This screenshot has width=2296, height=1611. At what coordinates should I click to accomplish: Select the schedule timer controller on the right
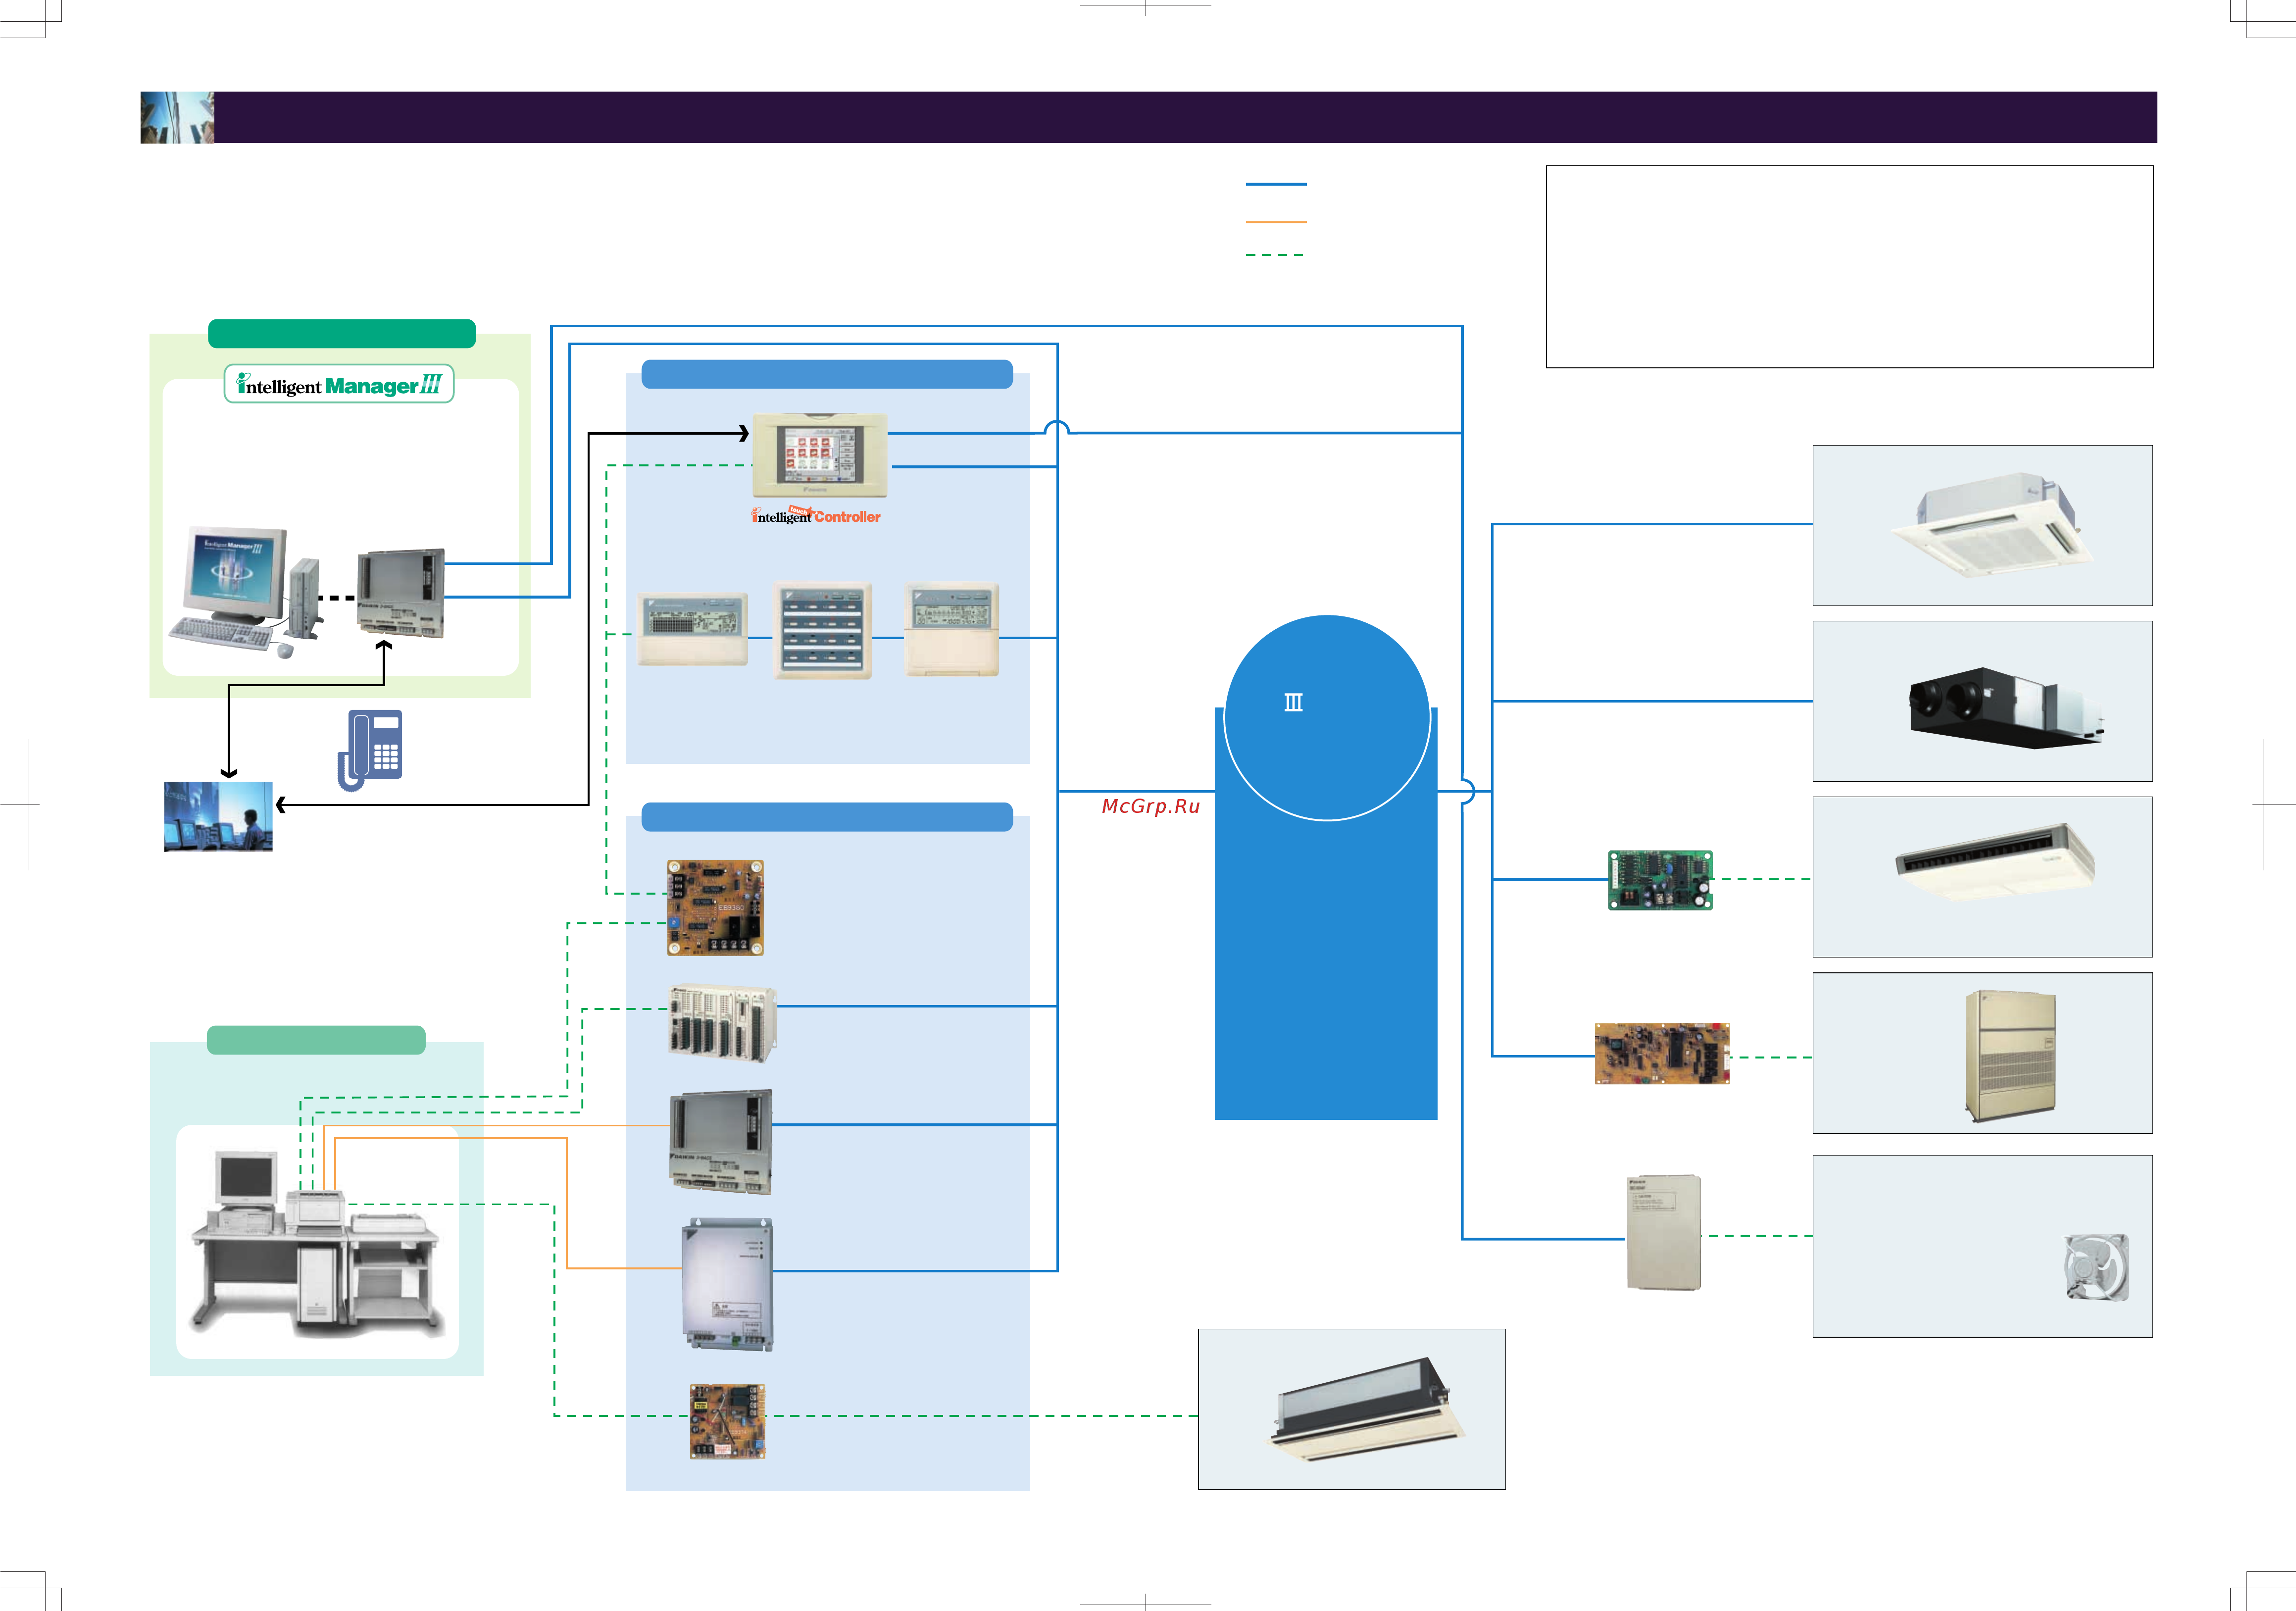tap(952, 630)
